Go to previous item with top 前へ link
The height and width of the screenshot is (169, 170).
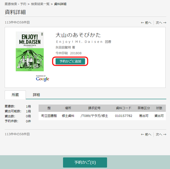click(146, 23)
